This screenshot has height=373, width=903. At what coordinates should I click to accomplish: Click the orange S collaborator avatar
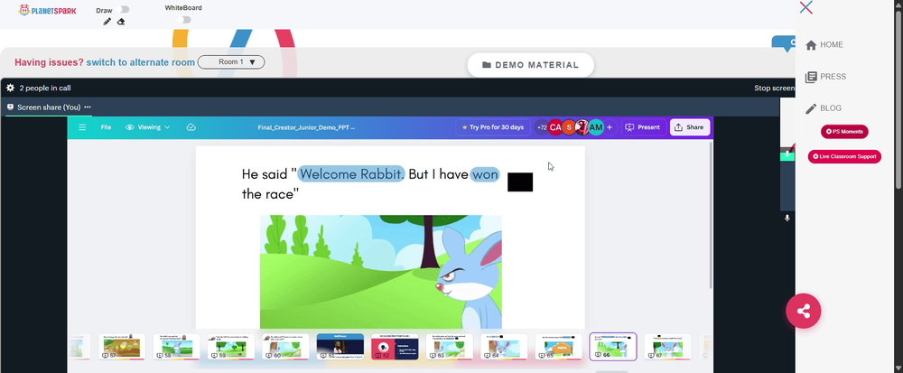[x=569, y=127]
